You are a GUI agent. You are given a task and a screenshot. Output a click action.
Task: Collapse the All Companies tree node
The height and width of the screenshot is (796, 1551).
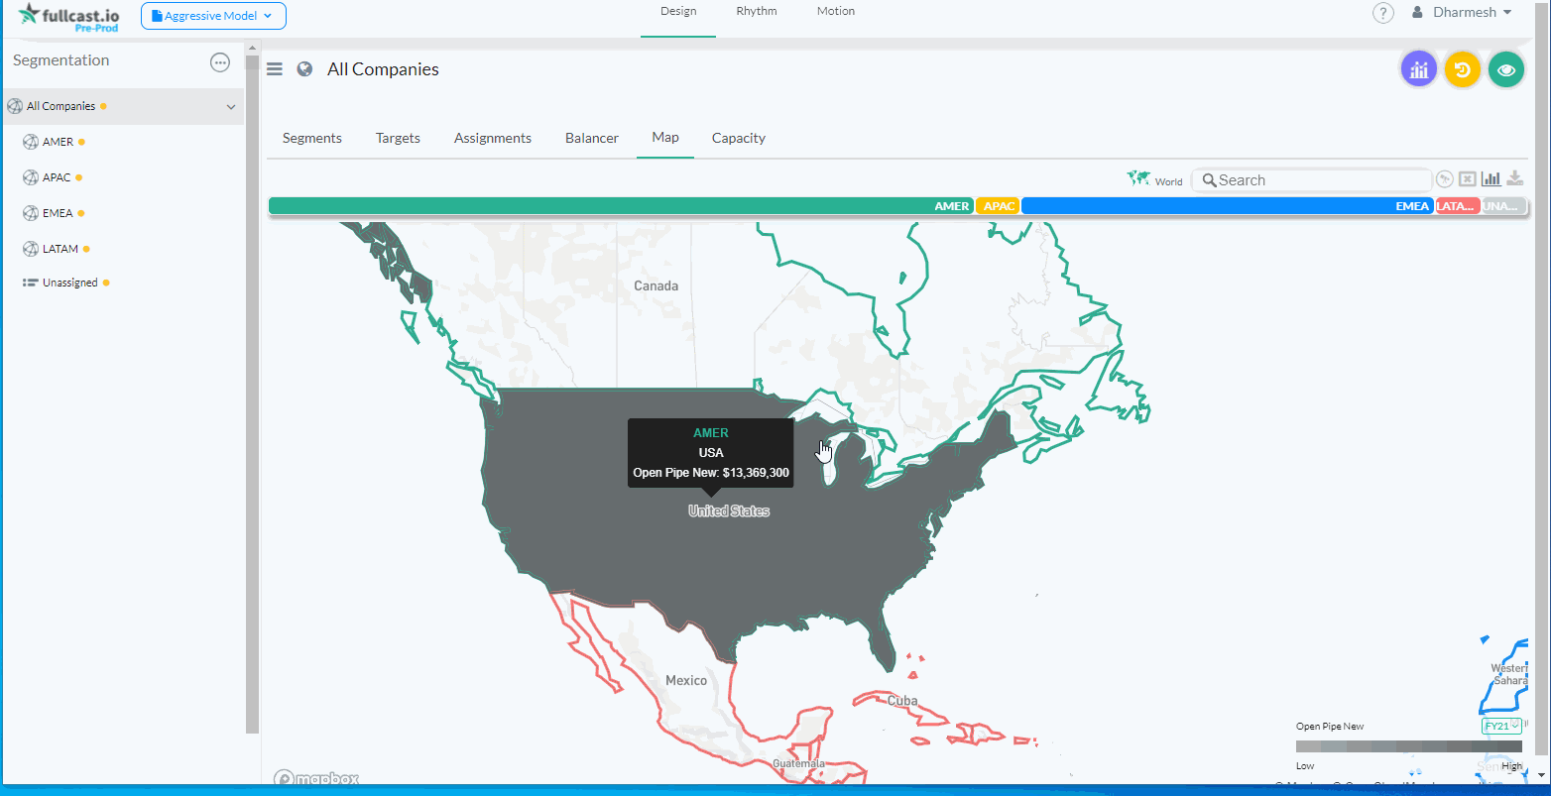[231, 107]
